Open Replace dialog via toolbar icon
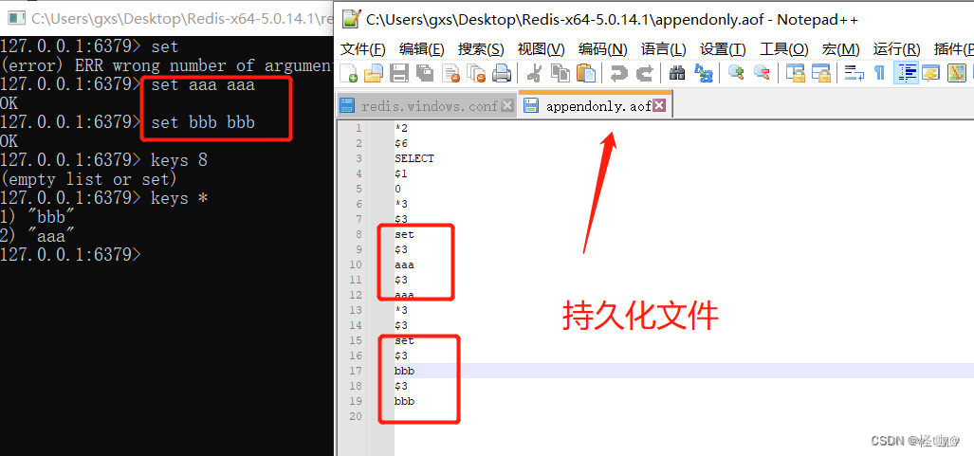 [x=704, y=73]
